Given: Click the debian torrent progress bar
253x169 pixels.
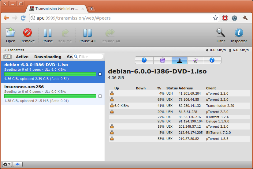Looking at the screenshot, I should 50,74.
